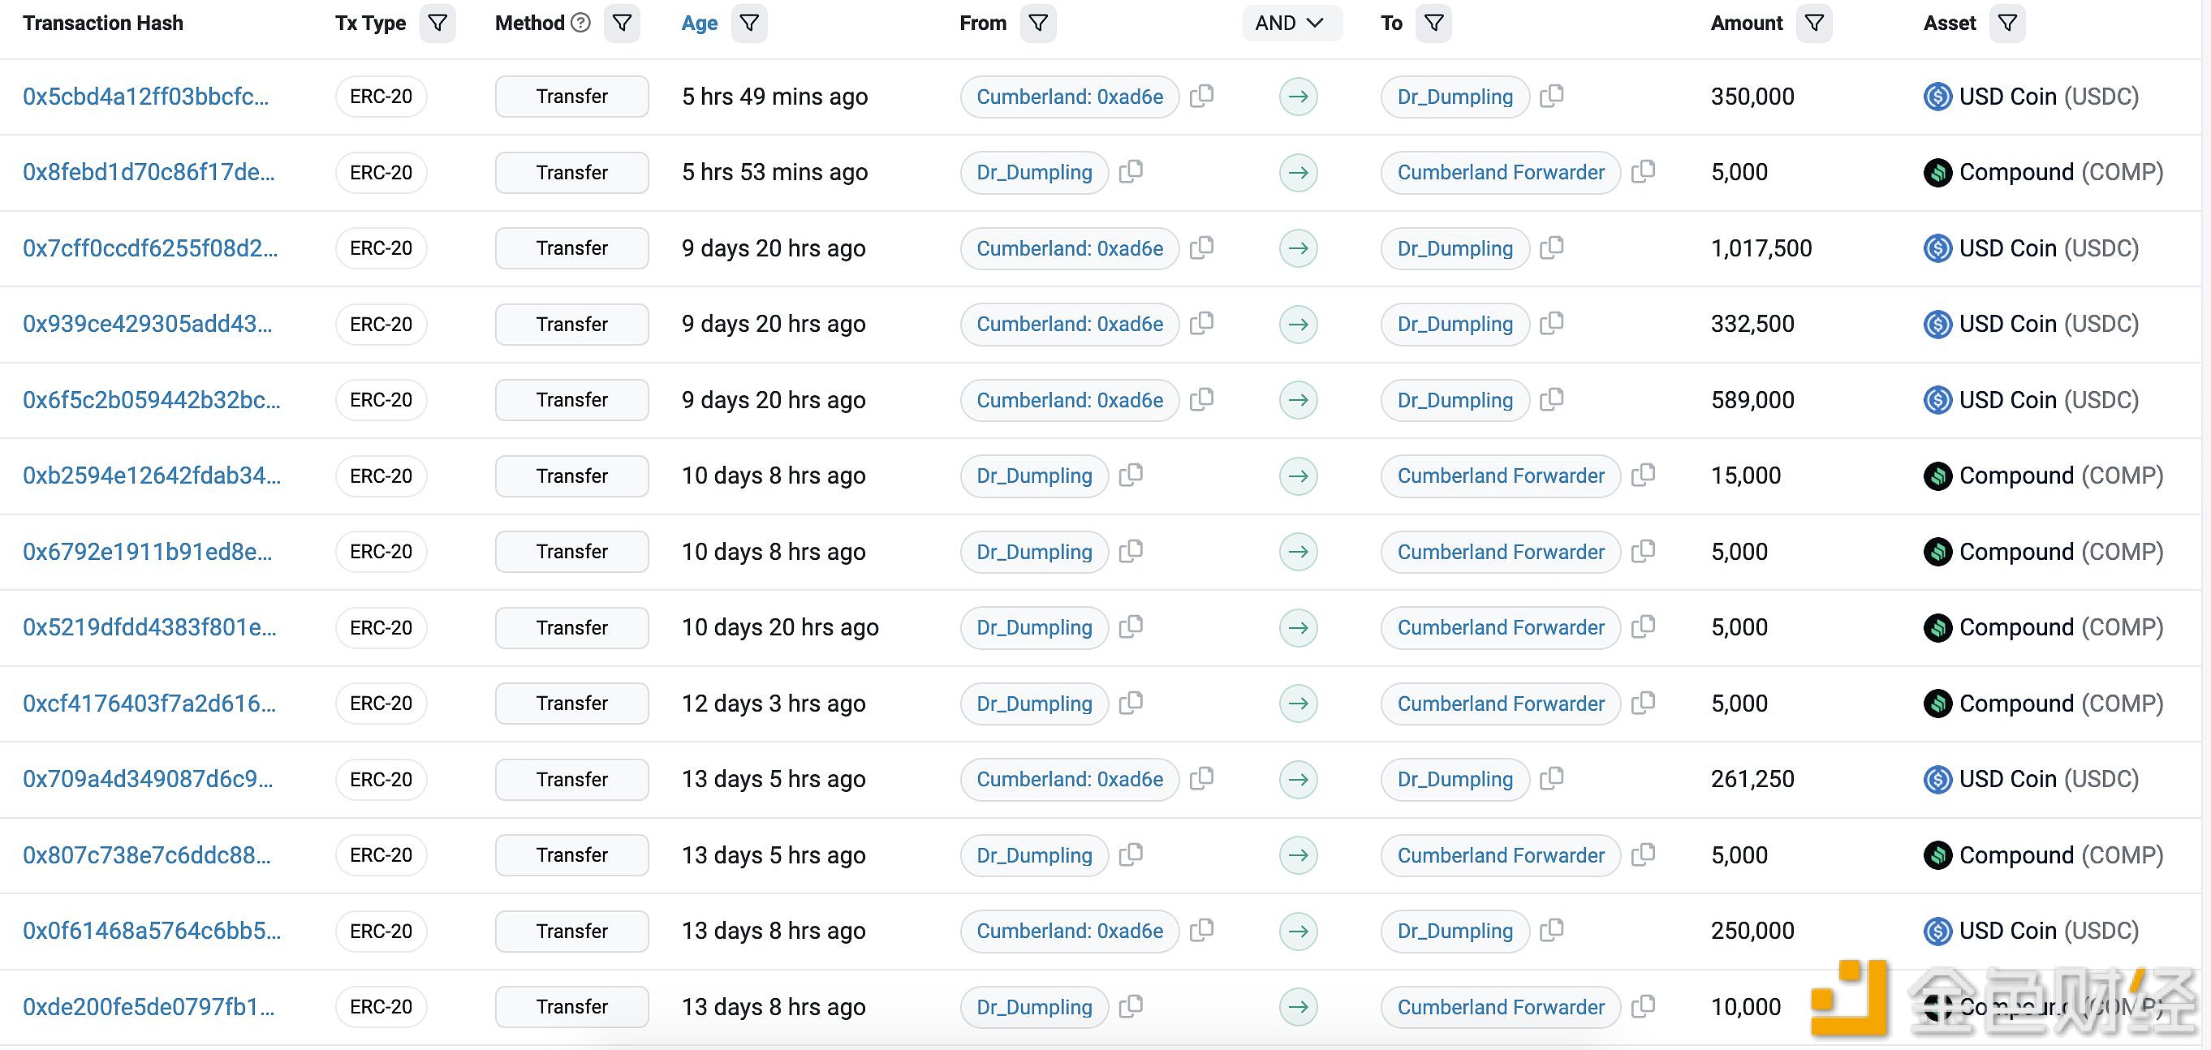Open transaction 0xb2594e12642fdab34...
Viewport: 2211px width, 1050px height.
152,476
